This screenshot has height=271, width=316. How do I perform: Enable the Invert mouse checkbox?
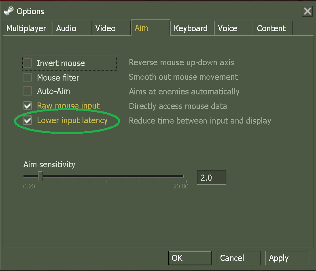tap(28, 63)
